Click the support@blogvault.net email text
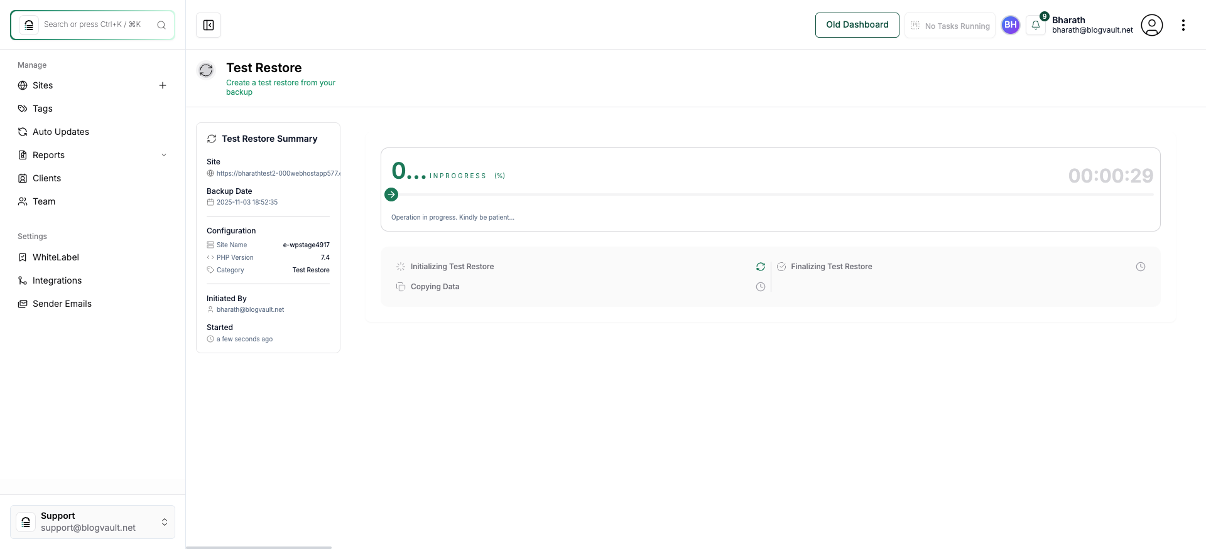Image resolution: width=1206 pixels, height=549 pixels. [x=88, y=528]
